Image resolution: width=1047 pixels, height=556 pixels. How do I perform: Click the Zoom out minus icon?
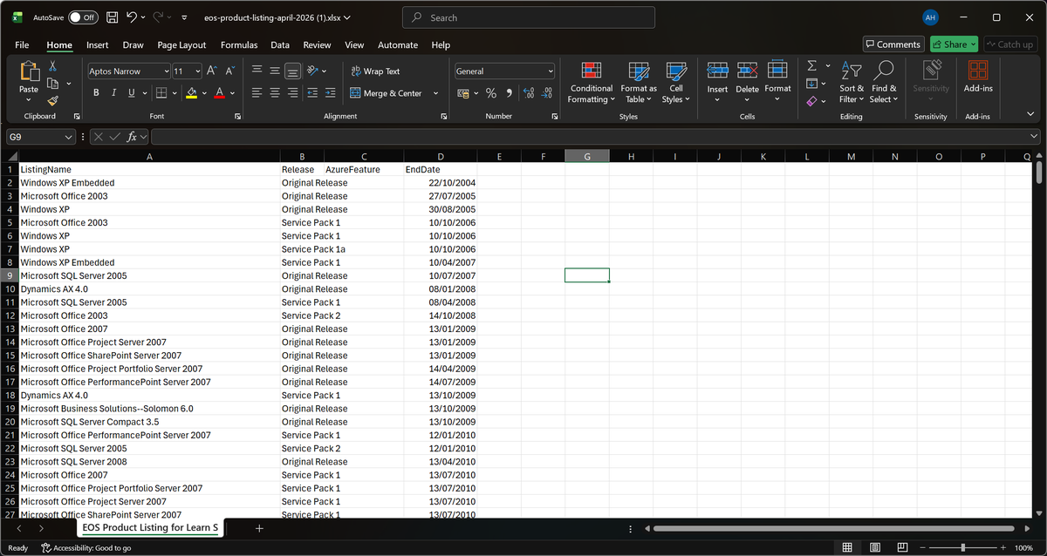tap(923, 547)
